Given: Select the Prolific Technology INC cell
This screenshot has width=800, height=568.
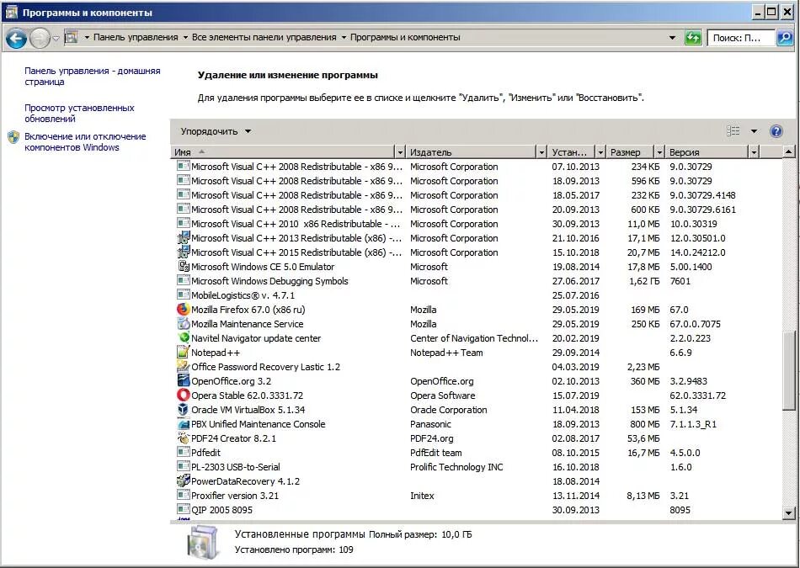Looking at the screenshot, I should click(x=456, y=466).
